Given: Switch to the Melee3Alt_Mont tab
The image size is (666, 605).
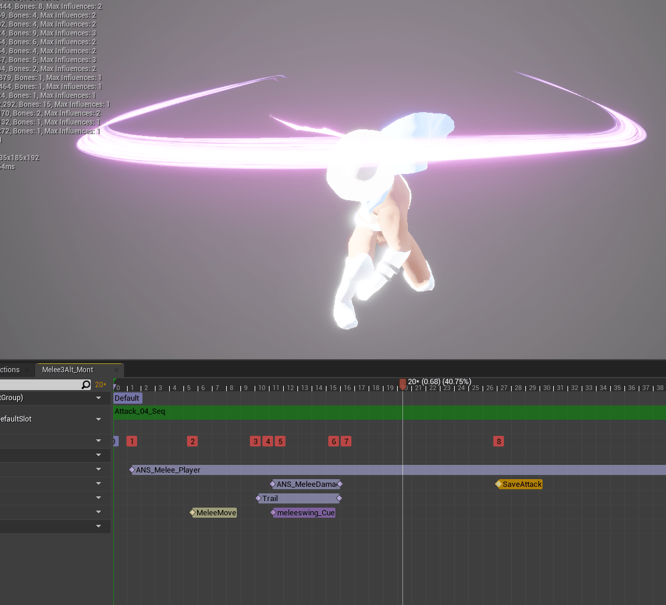Looking at the screenshot, I should [x=68, y=370].
